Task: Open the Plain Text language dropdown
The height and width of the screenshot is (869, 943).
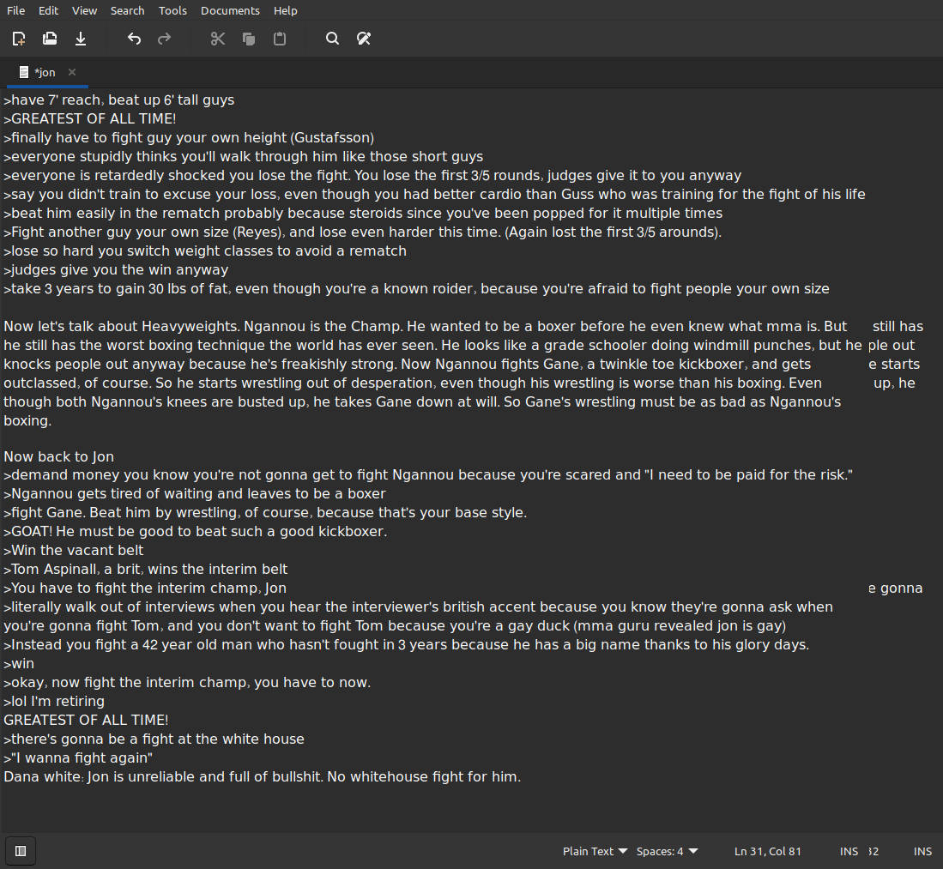Action: [x=595, y=852]
